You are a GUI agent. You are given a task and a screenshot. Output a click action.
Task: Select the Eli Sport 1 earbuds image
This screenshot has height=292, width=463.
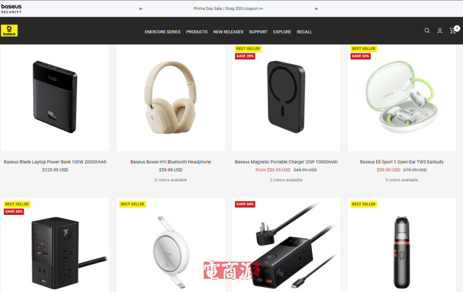click(402, 98)
